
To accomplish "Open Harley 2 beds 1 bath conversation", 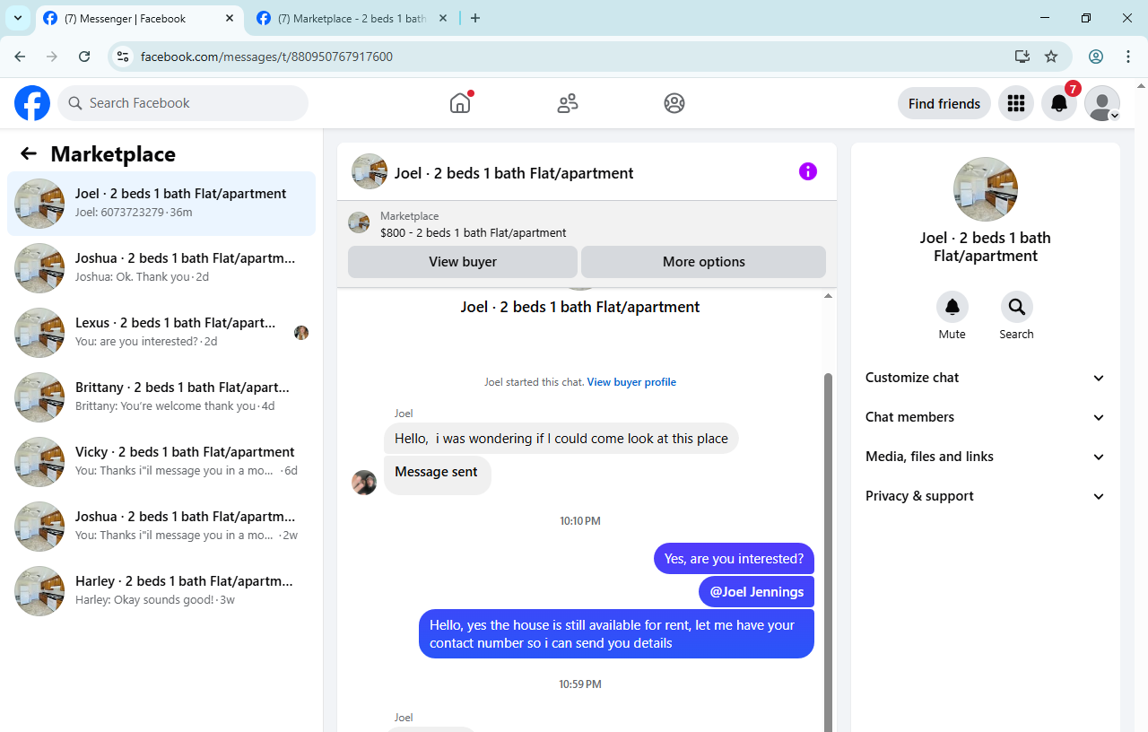I will tap(161, 591).
